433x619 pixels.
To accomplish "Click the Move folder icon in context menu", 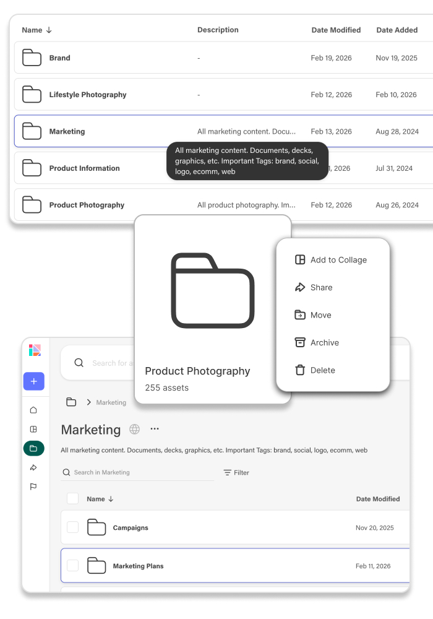I will (x=300, y=314).
